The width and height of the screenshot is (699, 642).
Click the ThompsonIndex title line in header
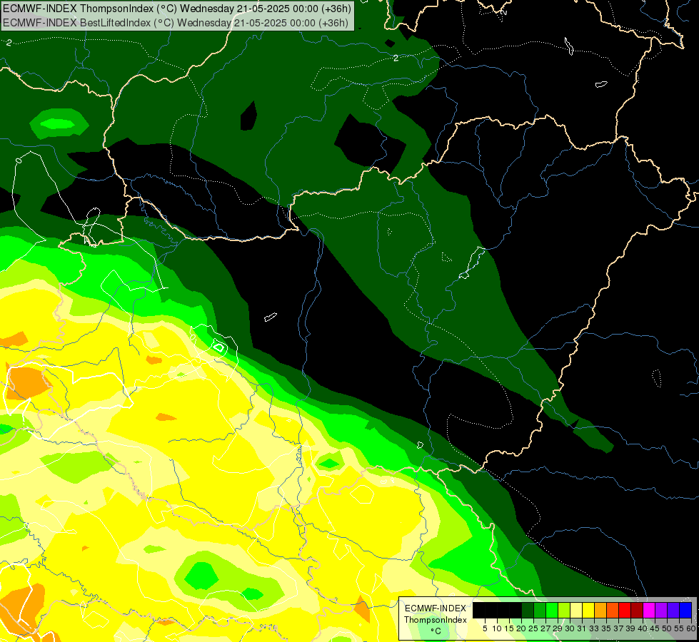pyautogui.click(x=177, y=9)
